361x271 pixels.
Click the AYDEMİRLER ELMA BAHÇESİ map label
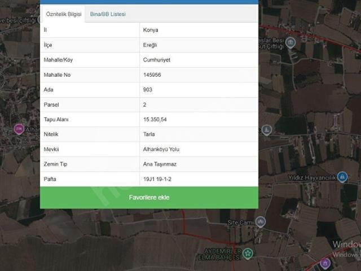coord(219,255)
